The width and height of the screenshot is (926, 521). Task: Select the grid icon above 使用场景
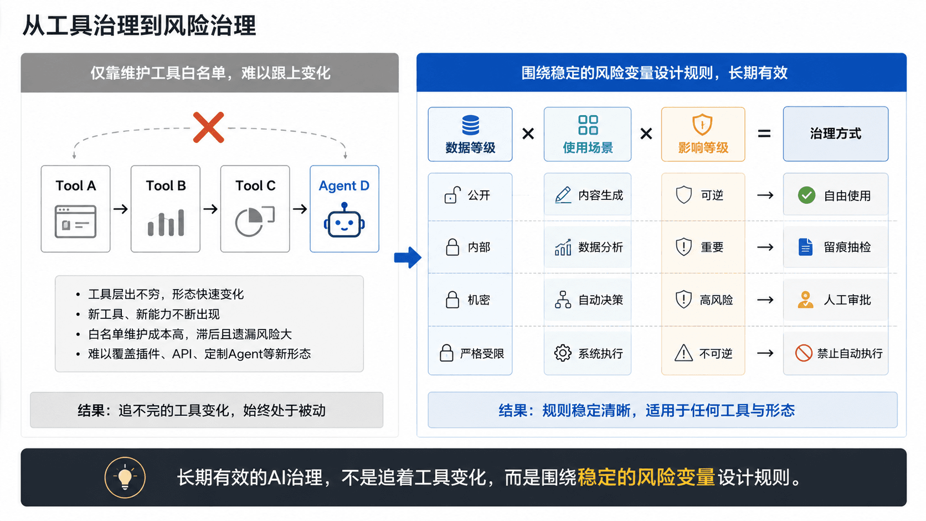(588, 125)
